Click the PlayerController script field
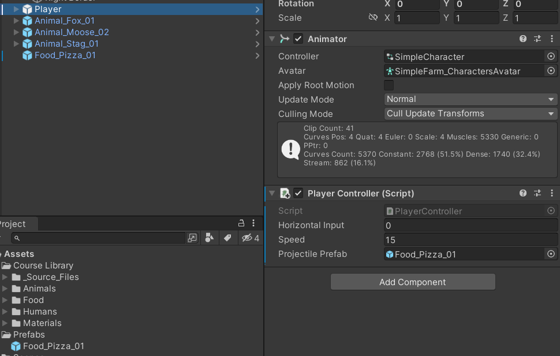 point(464,211)
